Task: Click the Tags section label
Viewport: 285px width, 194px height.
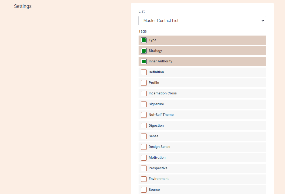Action: [x=142, y=31]
